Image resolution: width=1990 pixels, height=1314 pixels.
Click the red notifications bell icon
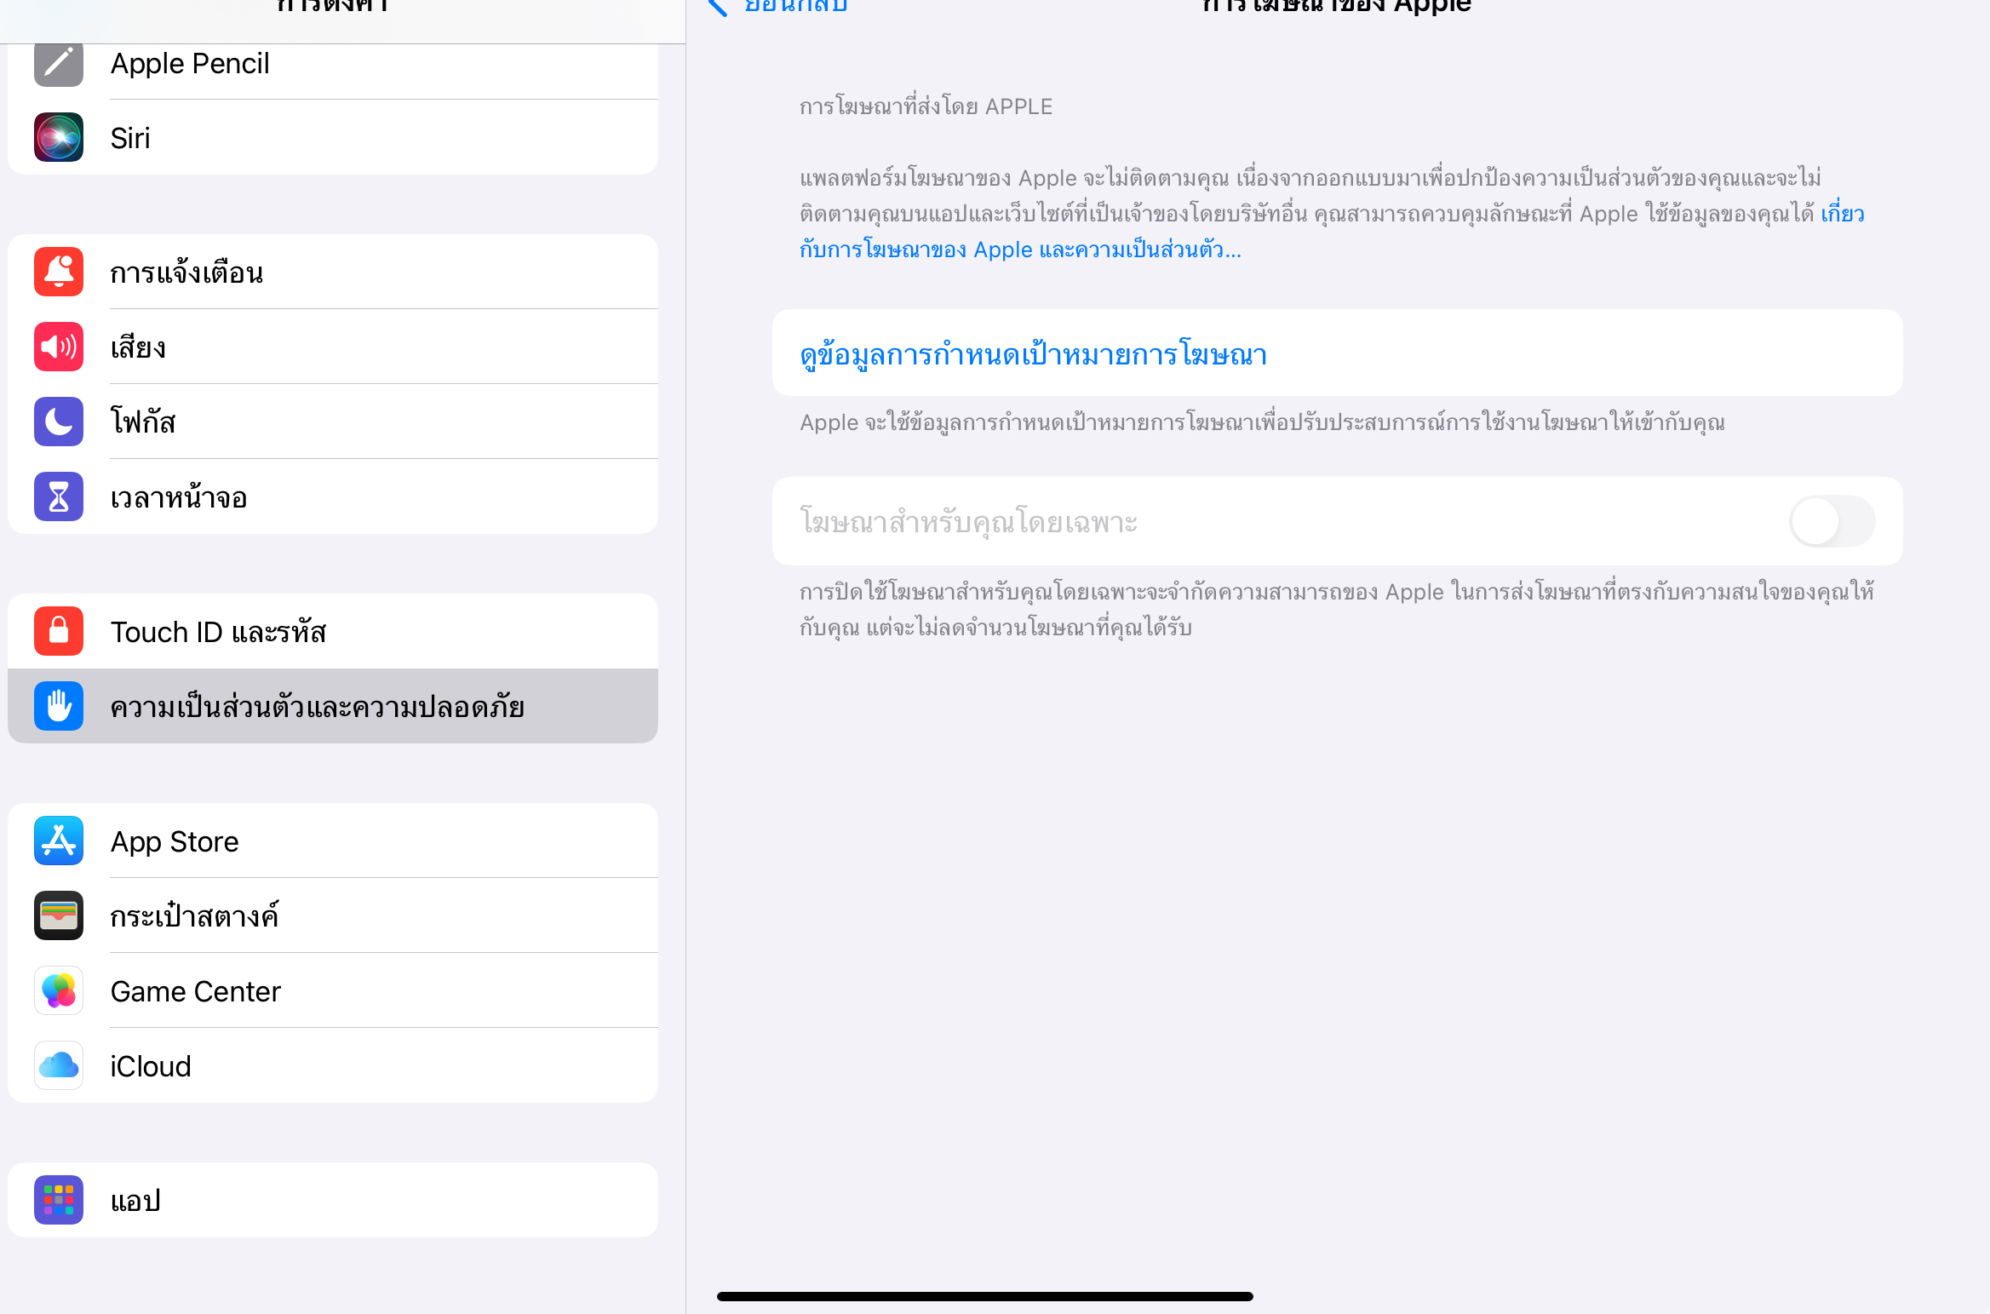tap(59, 272)
